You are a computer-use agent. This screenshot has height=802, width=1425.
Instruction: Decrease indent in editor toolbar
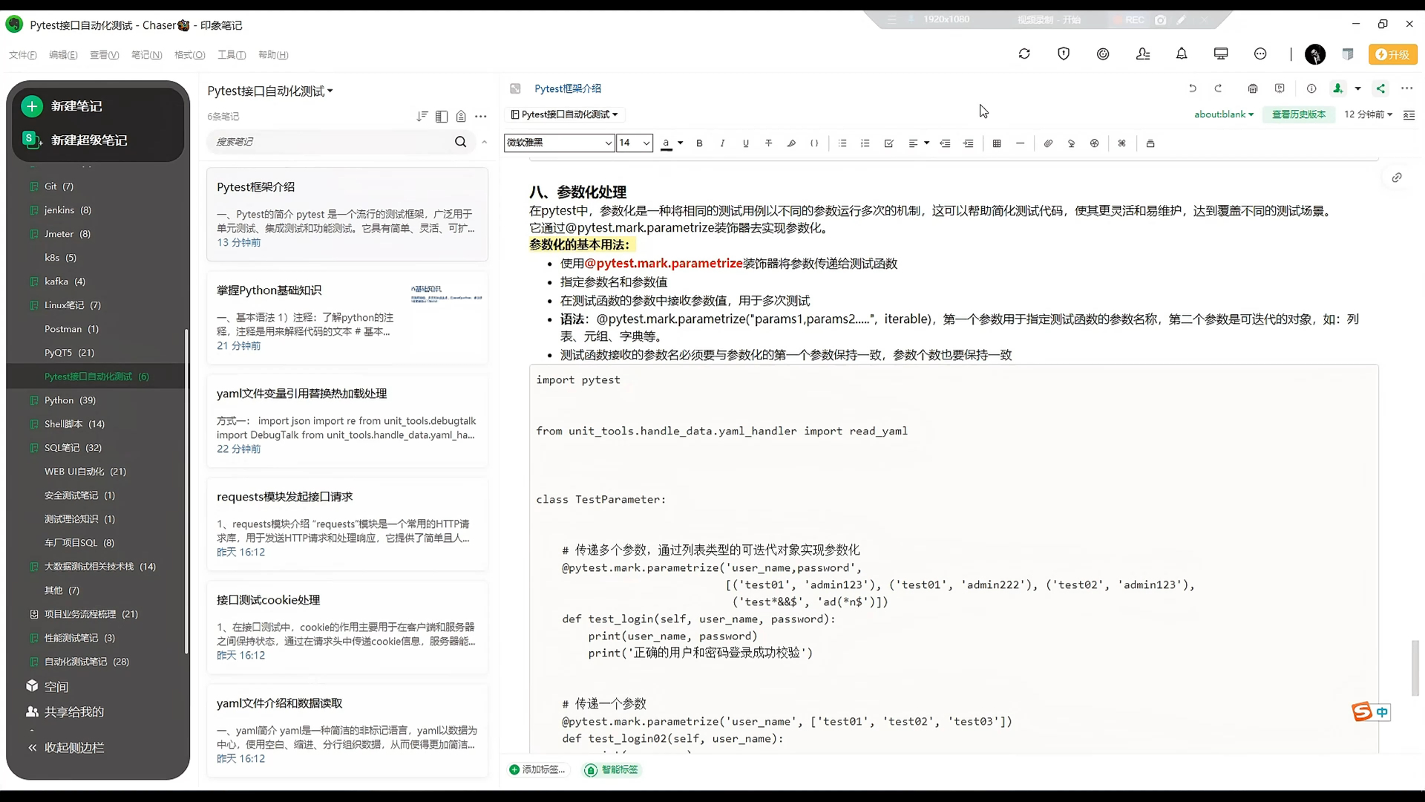click(945, 143)
